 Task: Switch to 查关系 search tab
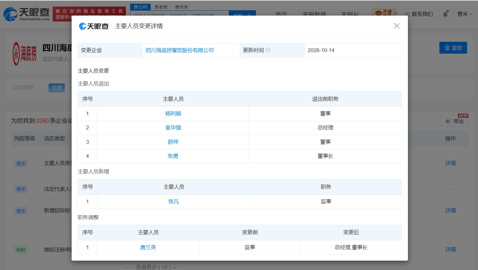[182, 7]
